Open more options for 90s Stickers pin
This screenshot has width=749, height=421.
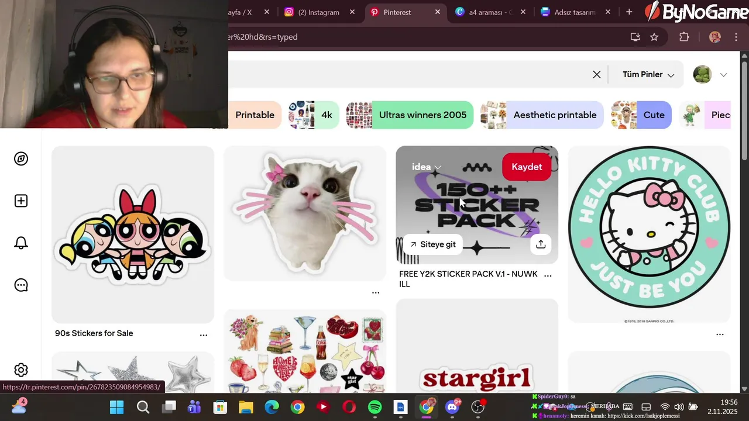tap(204, 335)
